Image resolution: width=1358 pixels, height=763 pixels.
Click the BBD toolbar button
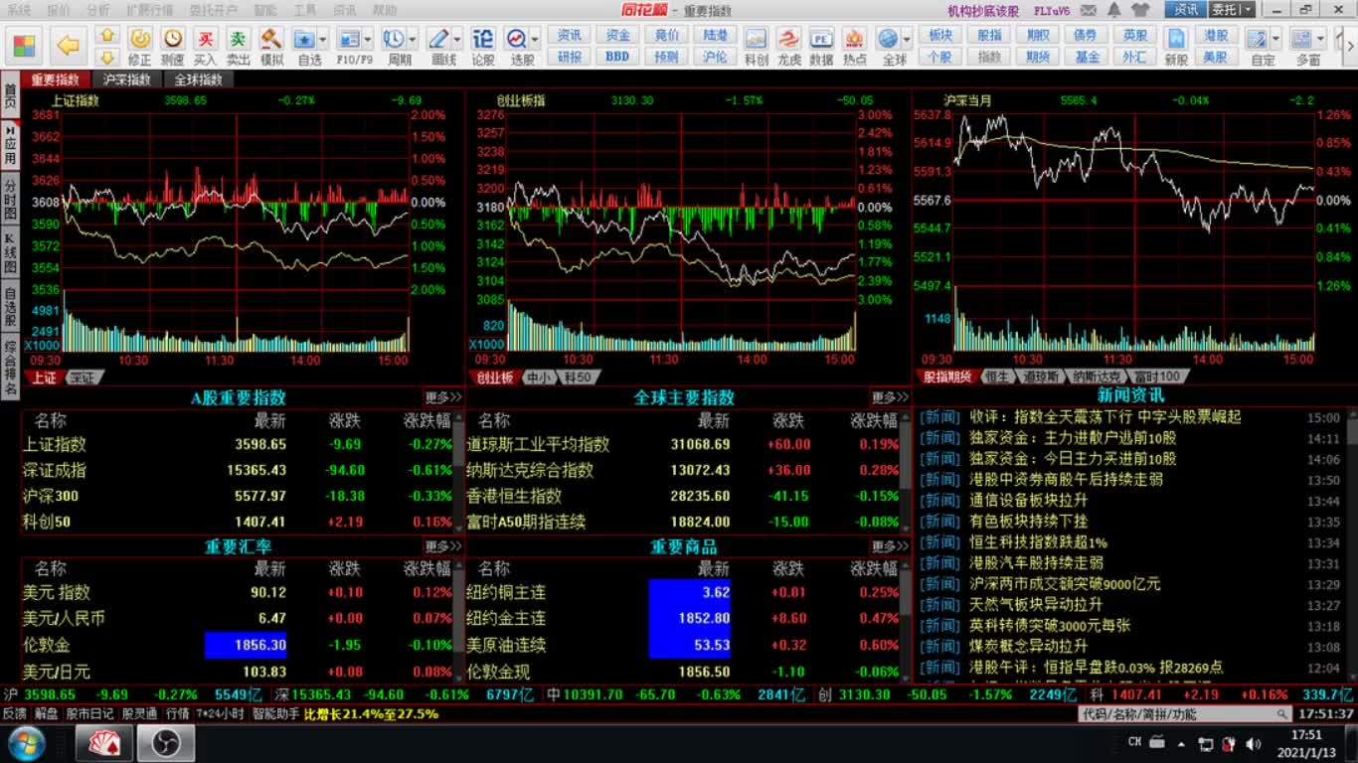pyautogui.click(x=618, y=57)
